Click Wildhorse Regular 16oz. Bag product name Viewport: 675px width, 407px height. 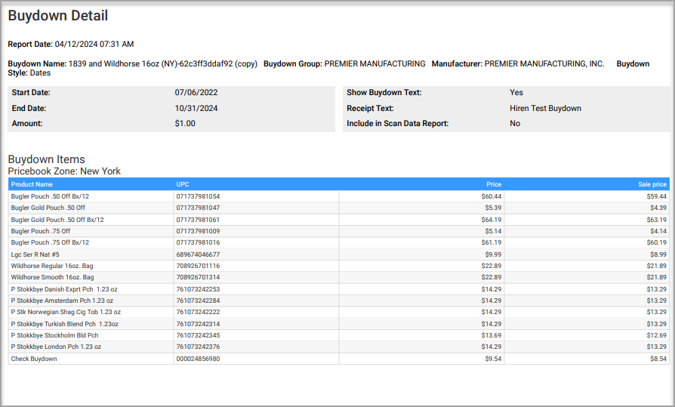(52, 266)
